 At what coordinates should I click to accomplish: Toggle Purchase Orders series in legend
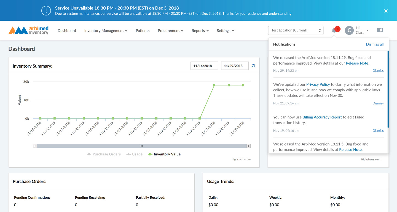pyautogui.click(x=104, y=154)
